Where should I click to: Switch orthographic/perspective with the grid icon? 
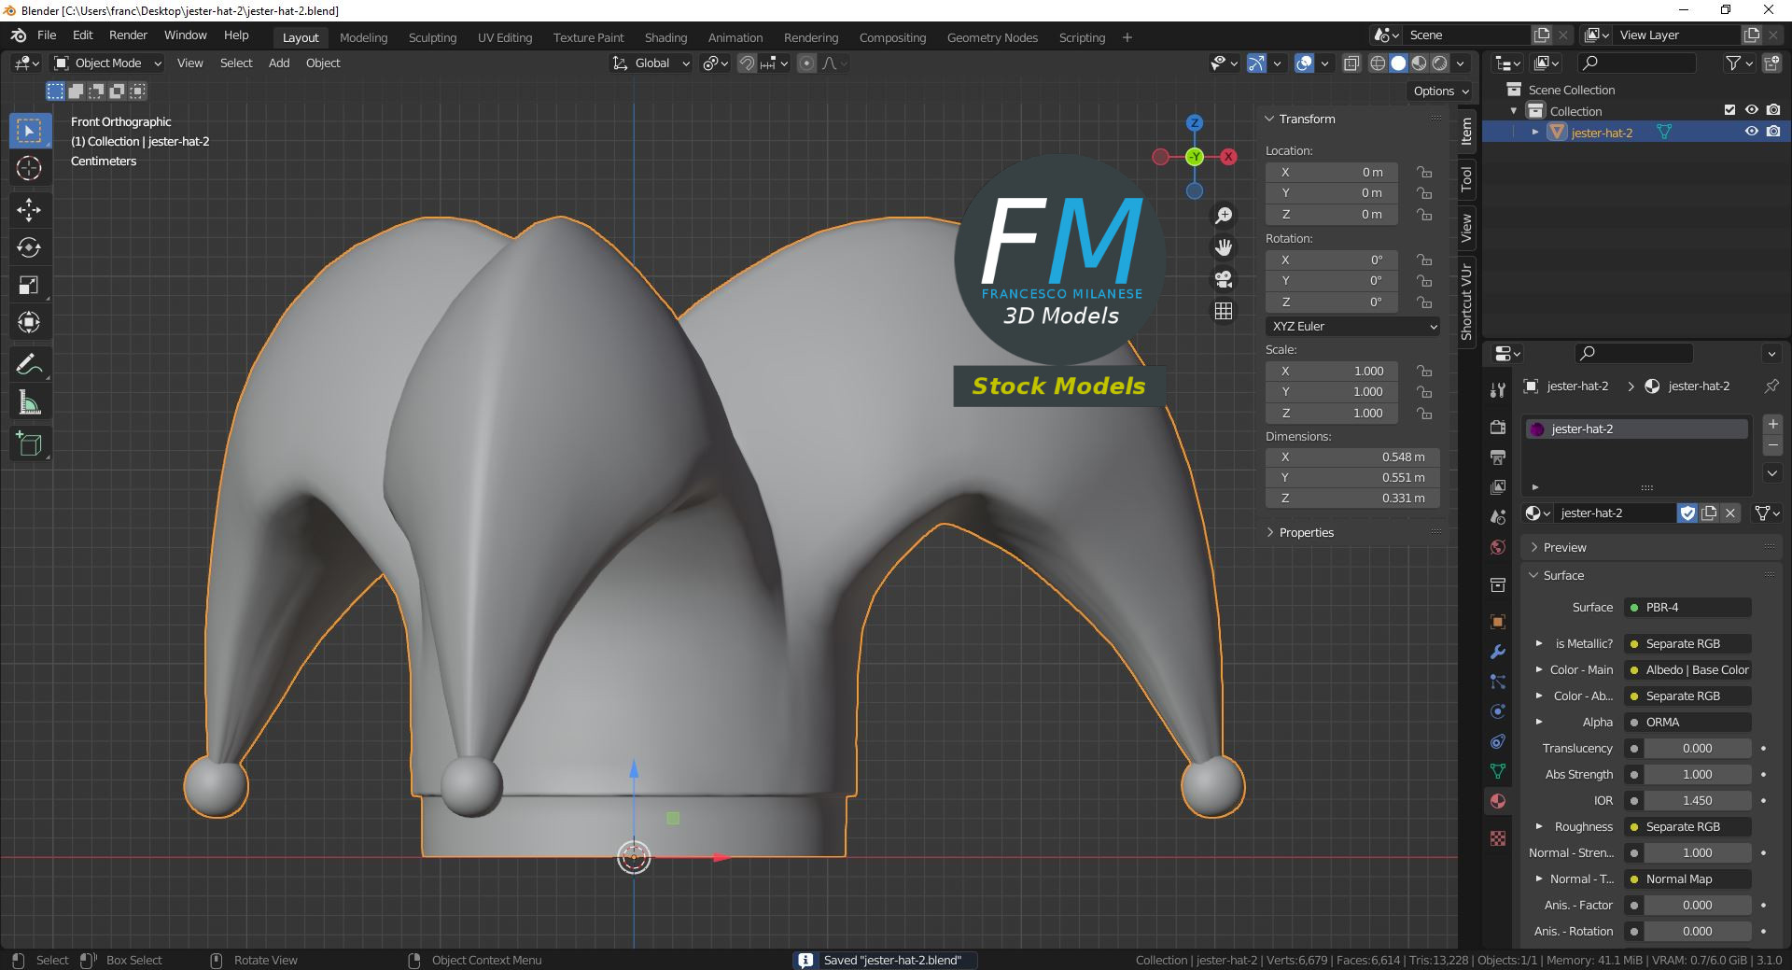point(1224,311)
